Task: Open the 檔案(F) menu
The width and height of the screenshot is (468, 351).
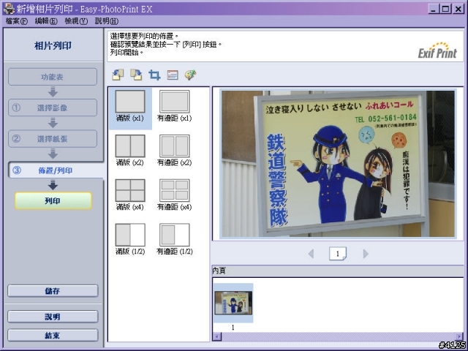Action: point(17,21)
